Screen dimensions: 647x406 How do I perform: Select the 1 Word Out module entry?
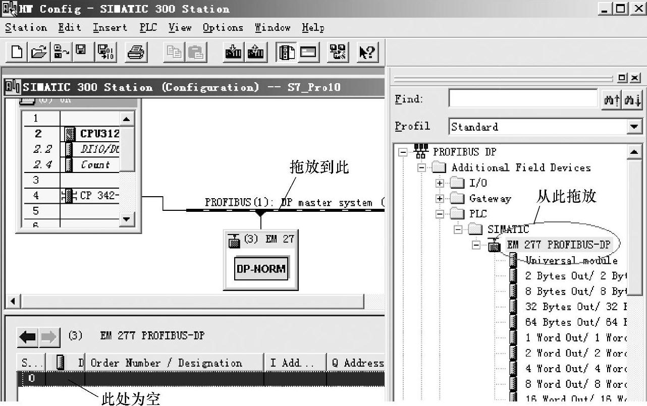click(575, 338)
